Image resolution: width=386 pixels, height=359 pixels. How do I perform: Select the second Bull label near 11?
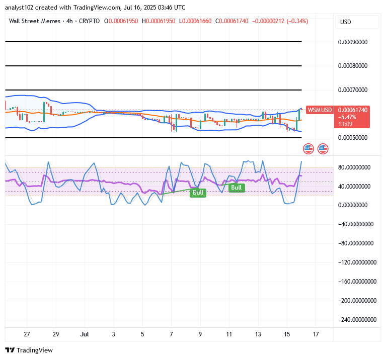point(237,188)
